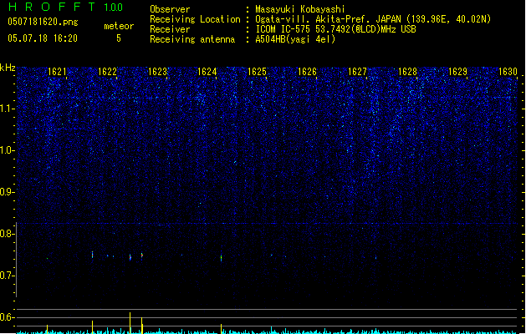Click the date stamp 05.07.18 16:20
Image resolution: width=526 pixels, height=334 pixels.
point(43,38)
